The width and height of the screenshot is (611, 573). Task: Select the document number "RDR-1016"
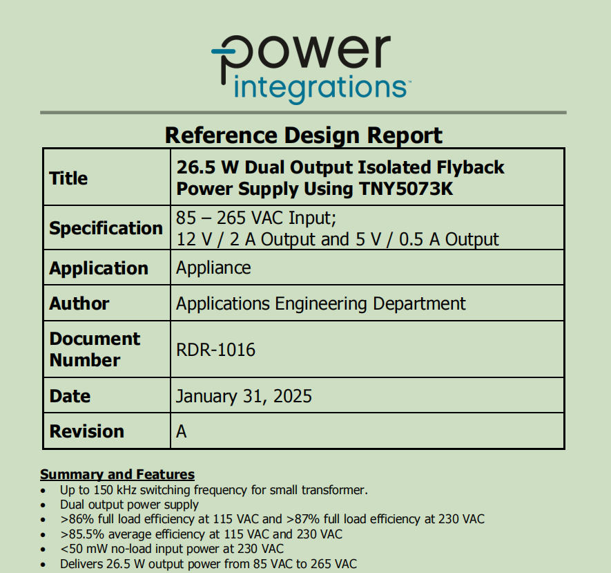tap(216, 350)
